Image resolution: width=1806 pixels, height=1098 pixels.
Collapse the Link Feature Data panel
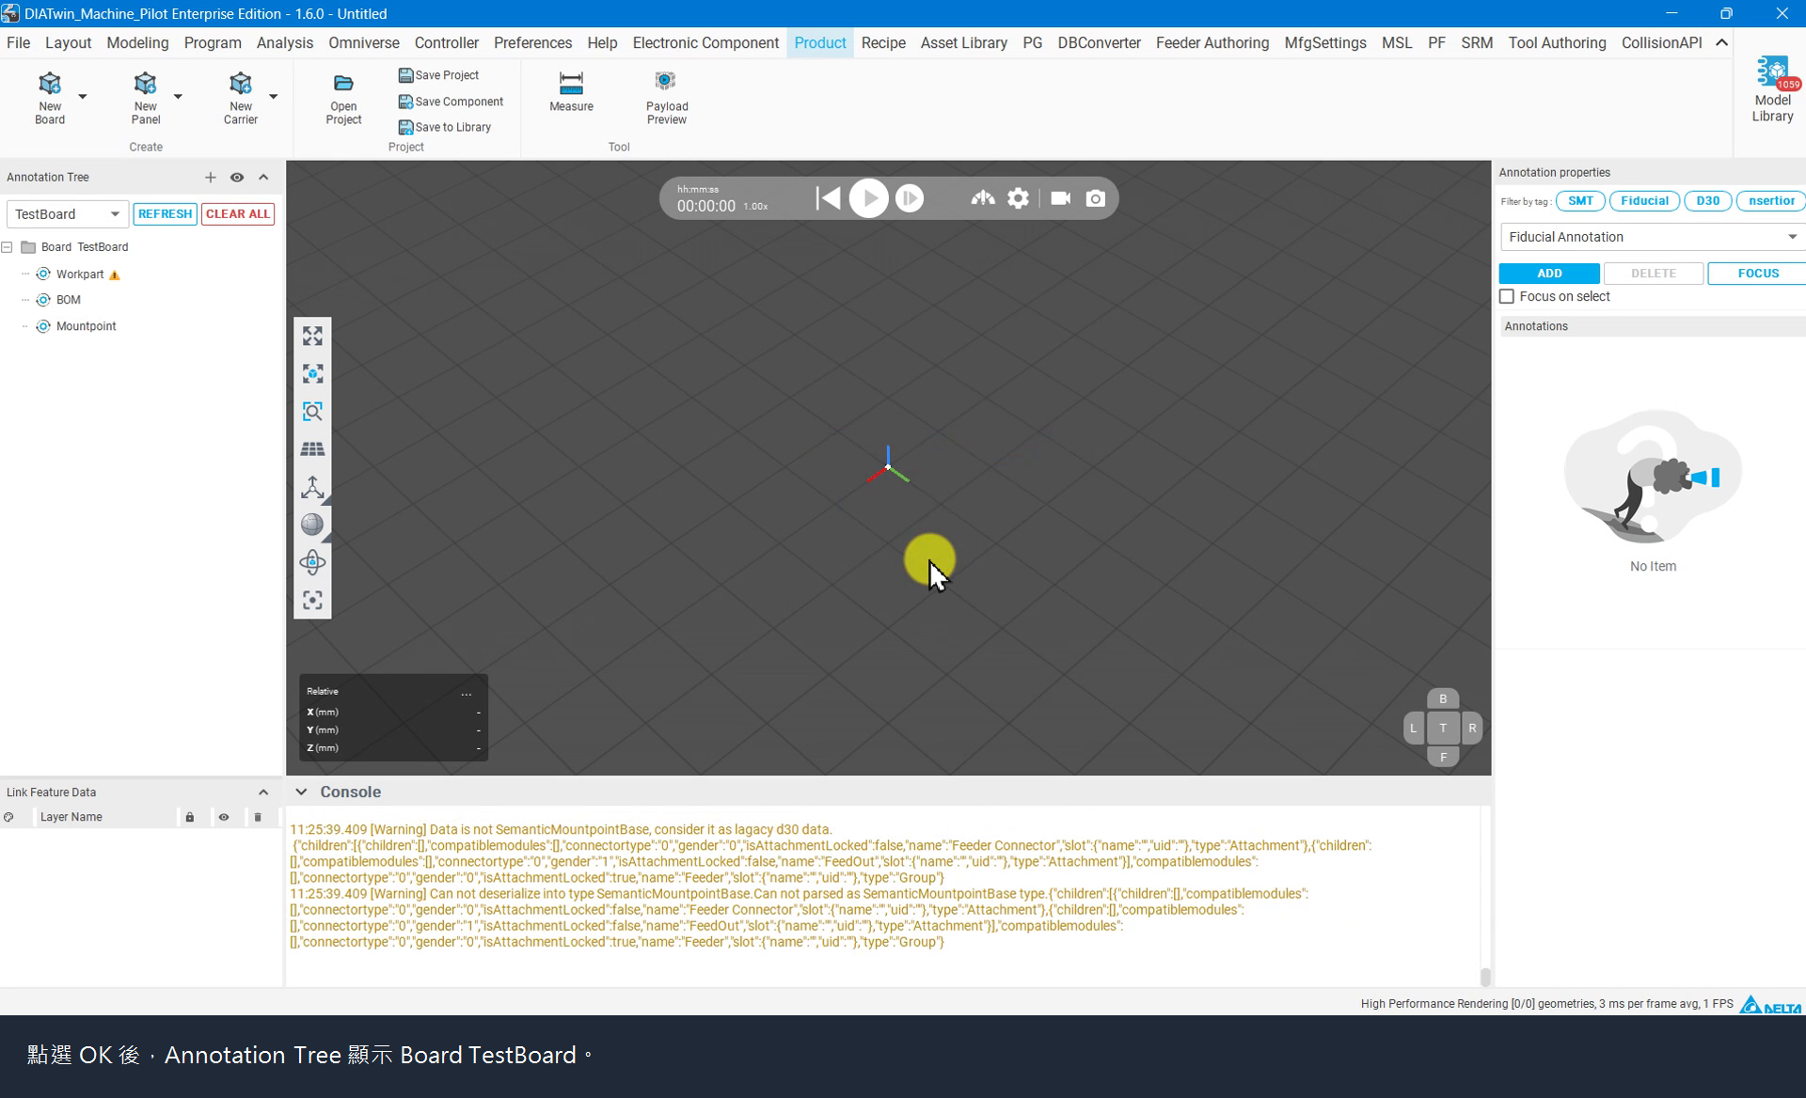tap(263, 792)
